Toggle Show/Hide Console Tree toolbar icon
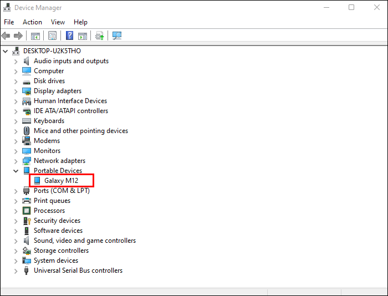The image size is (388, 296). point(35,36)
